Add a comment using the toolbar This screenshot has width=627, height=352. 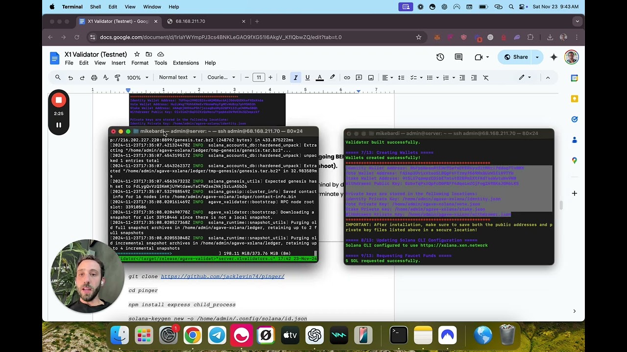(x=359, y=77)
